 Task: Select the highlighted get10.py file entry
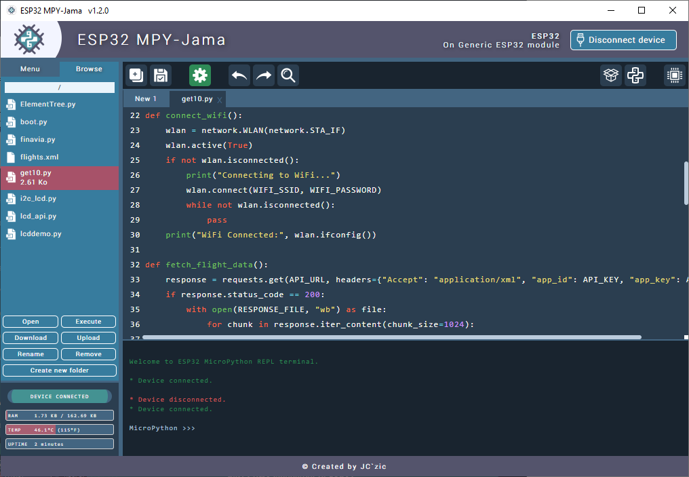[59, 178]
